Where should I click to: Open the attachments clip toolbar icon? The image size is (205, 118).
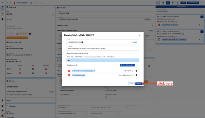pos(168,3)
